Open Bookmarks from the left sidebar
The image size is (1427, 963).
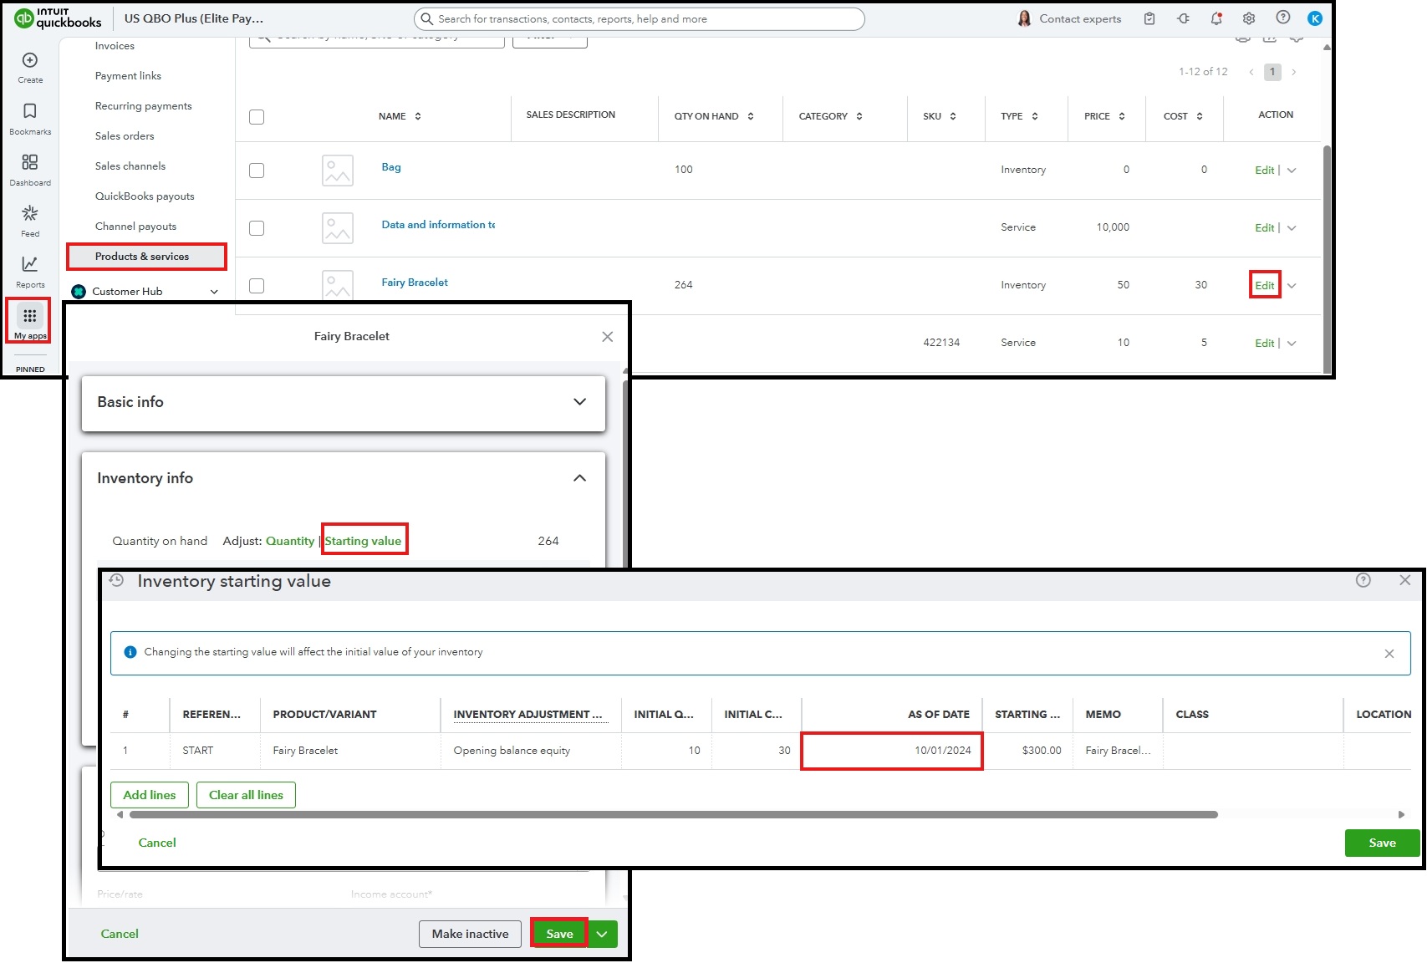[30, 112]
